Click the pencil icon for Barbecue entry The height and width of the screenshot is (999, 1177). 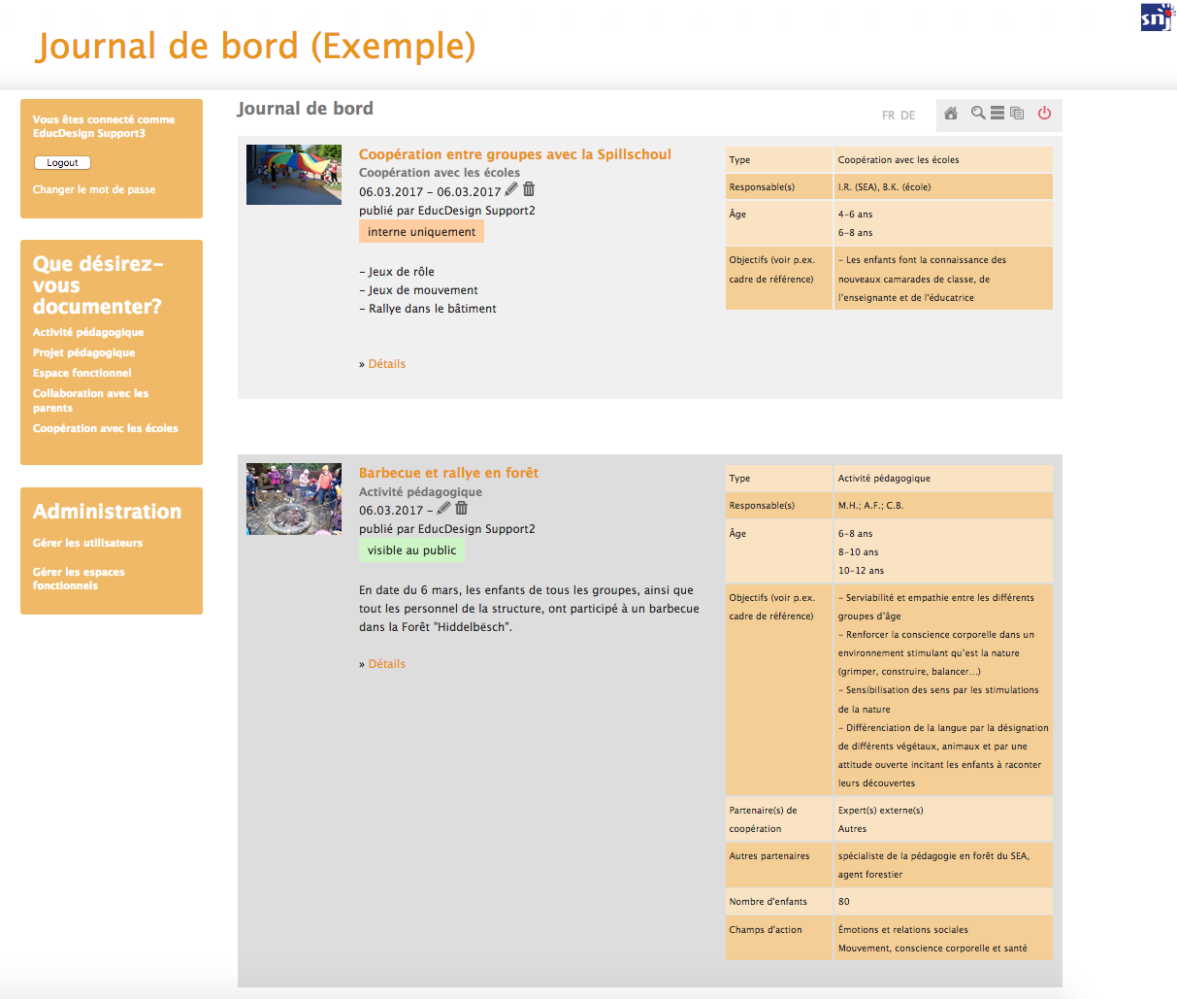click(x=444, y=508)
